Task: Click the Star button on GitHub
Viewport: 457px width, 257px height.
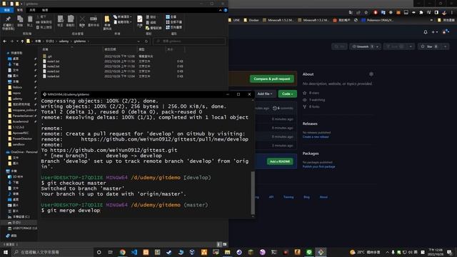Action: [x=430, y=46]
